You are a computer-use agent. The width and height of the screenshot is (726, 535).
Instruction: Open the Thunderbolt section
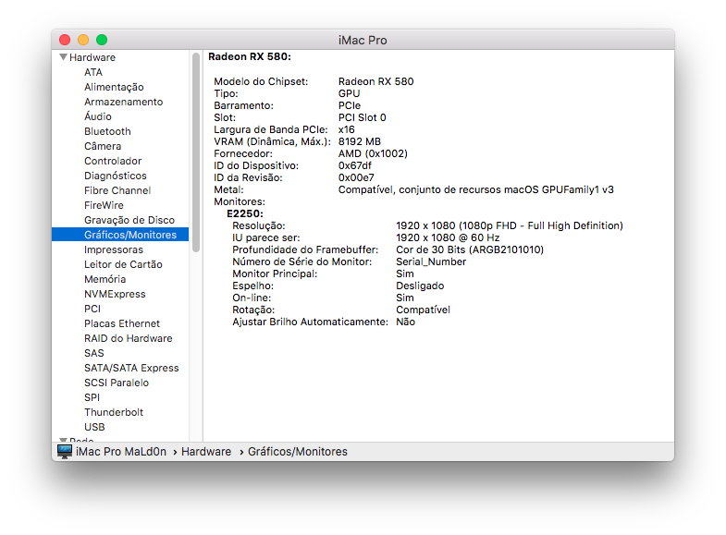click(x=115, y=412)
